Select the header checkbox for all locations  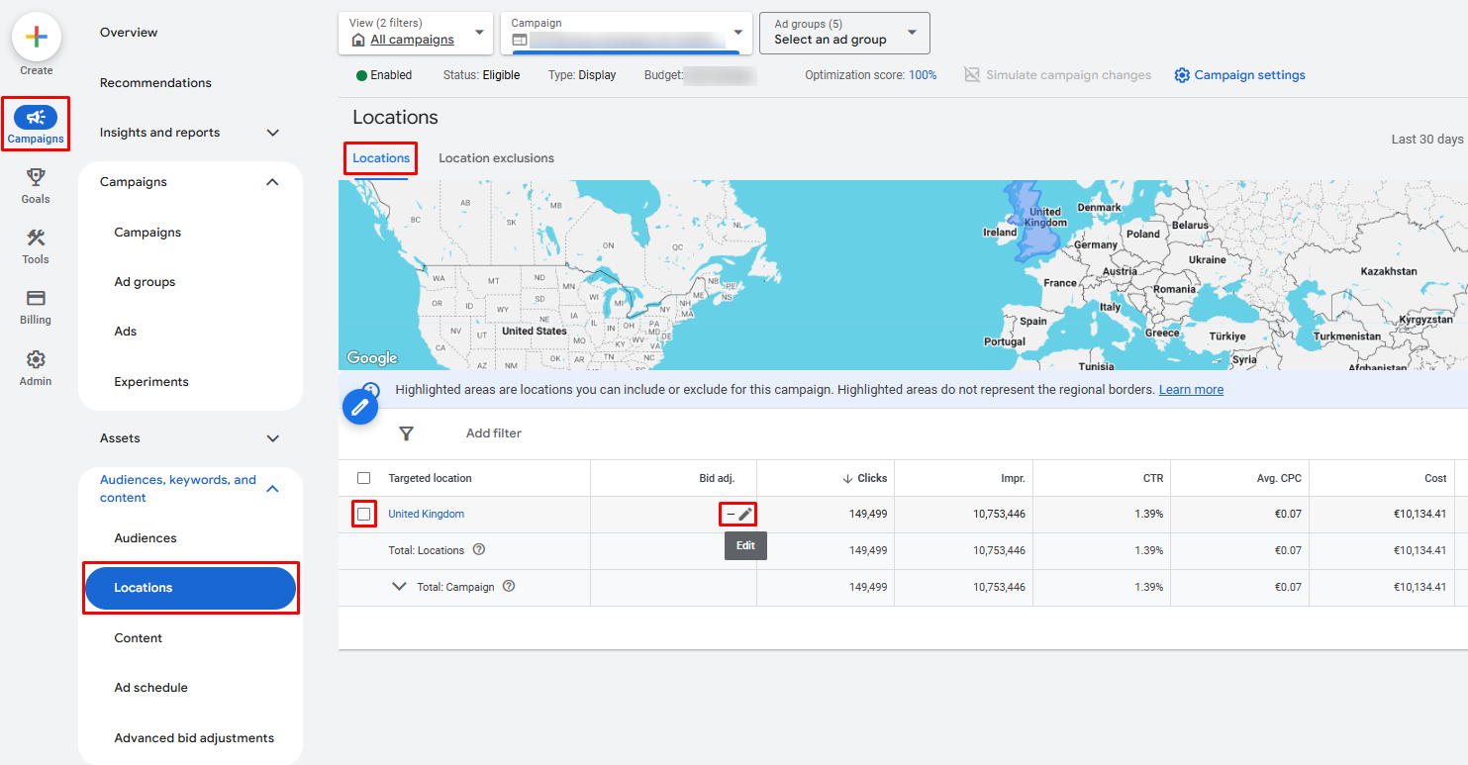363,478
